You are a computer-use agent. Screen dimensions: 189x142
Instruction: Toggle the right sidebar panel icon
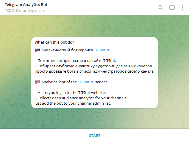[x=172, y=7]
